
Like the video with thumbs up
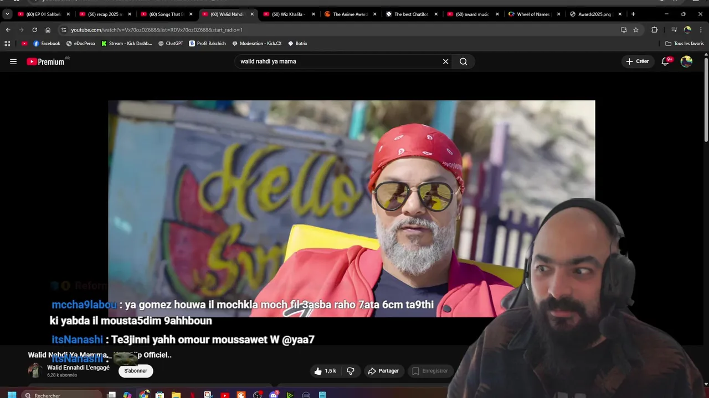pyautogui.click(x=325, y=371)
